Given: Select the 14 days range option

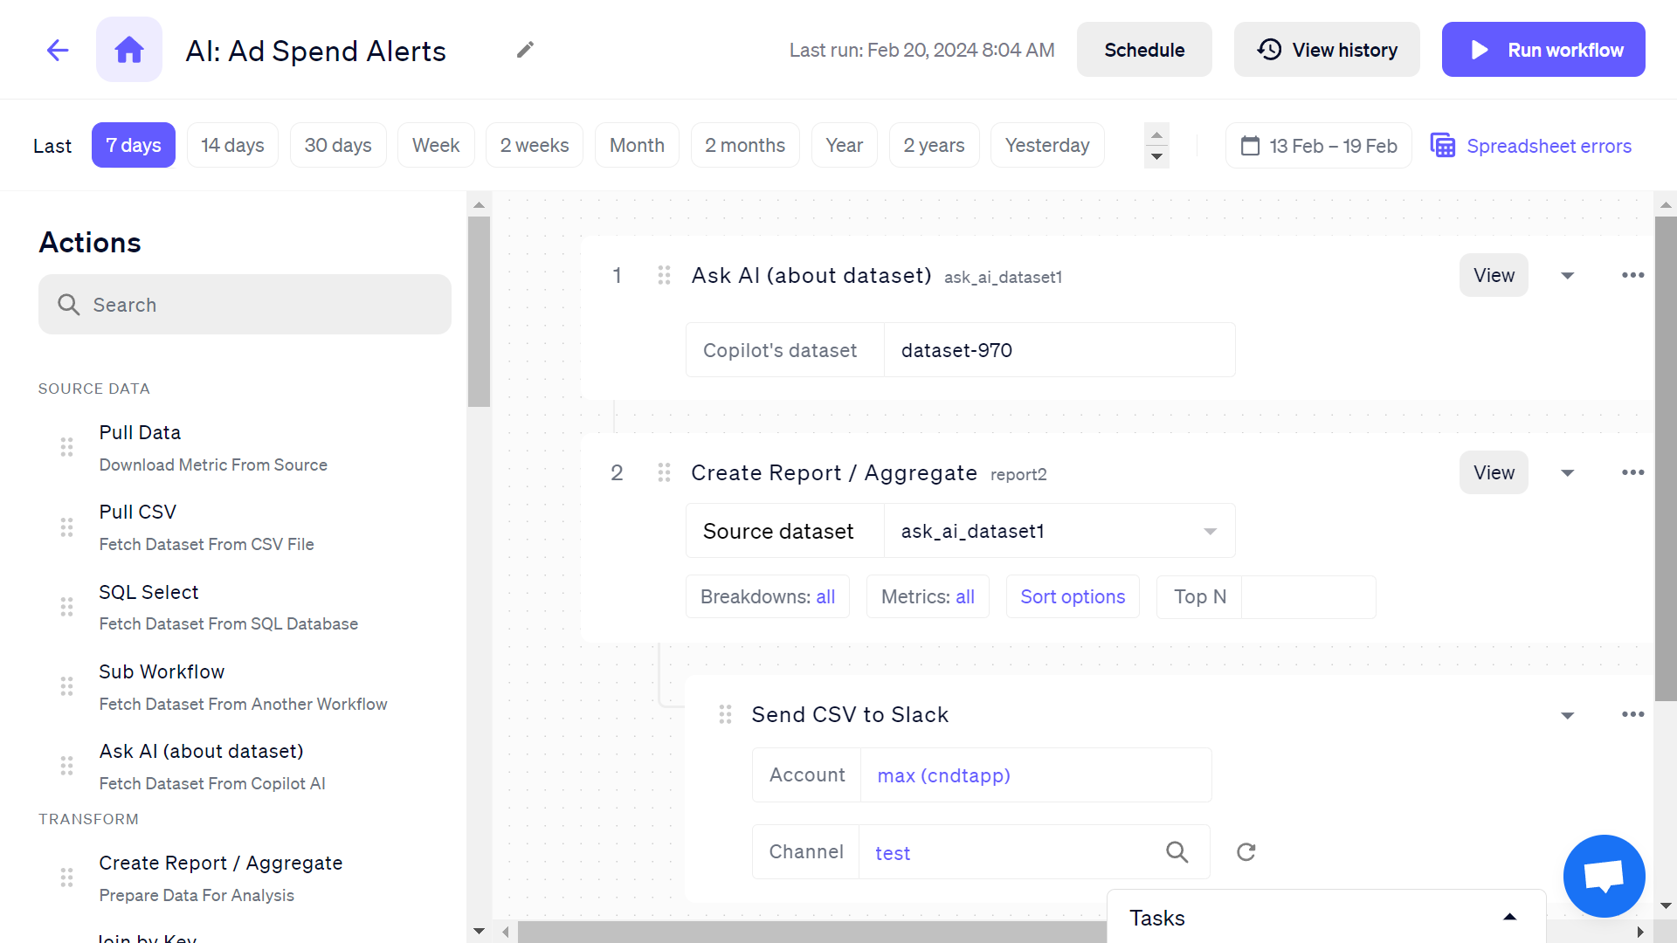Looking at the screenshot, I should [x=232, y=145].
